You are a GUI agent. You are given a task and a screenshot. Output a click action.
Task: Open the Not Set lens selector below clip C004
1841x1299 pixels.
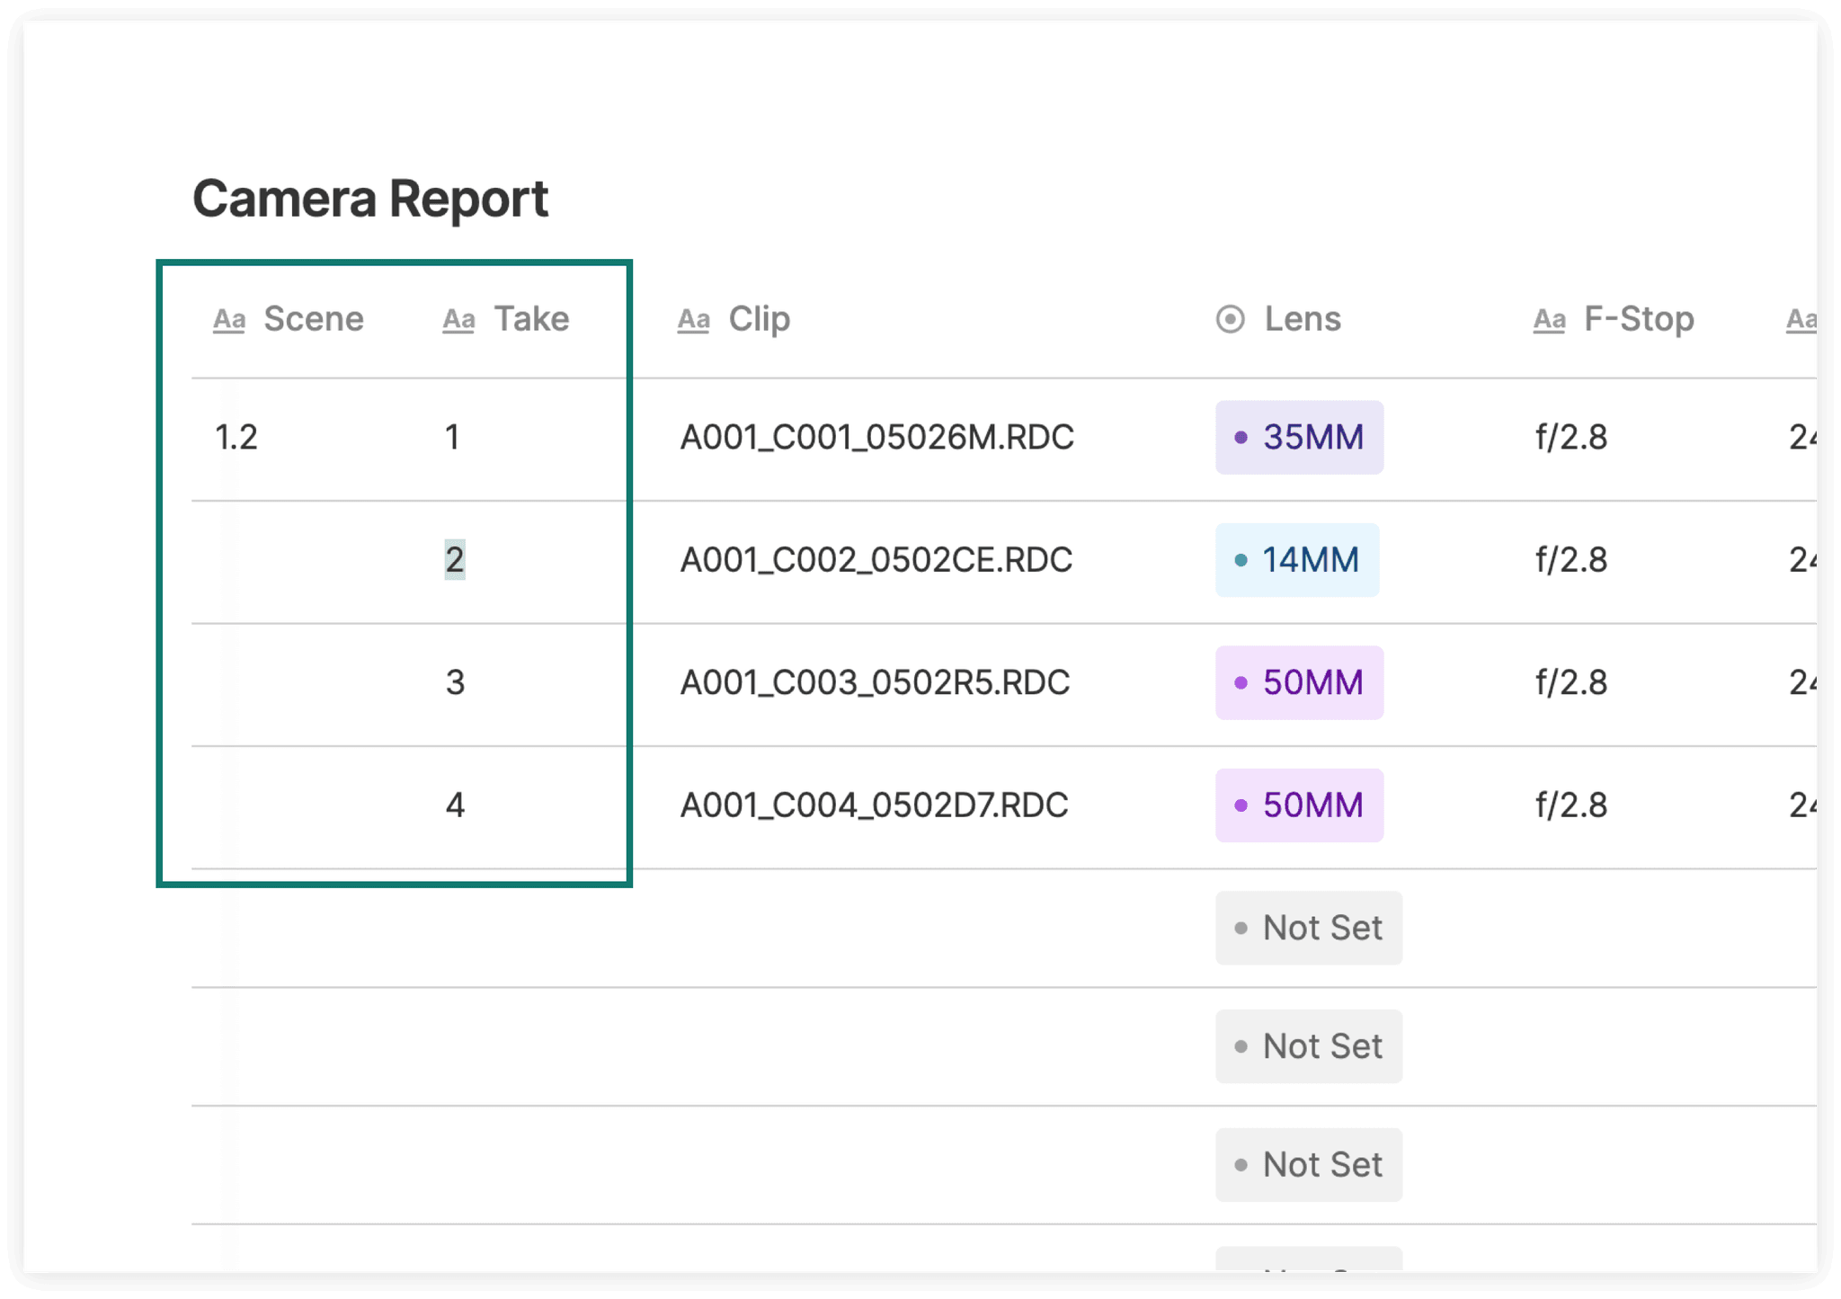(1308, 928)
